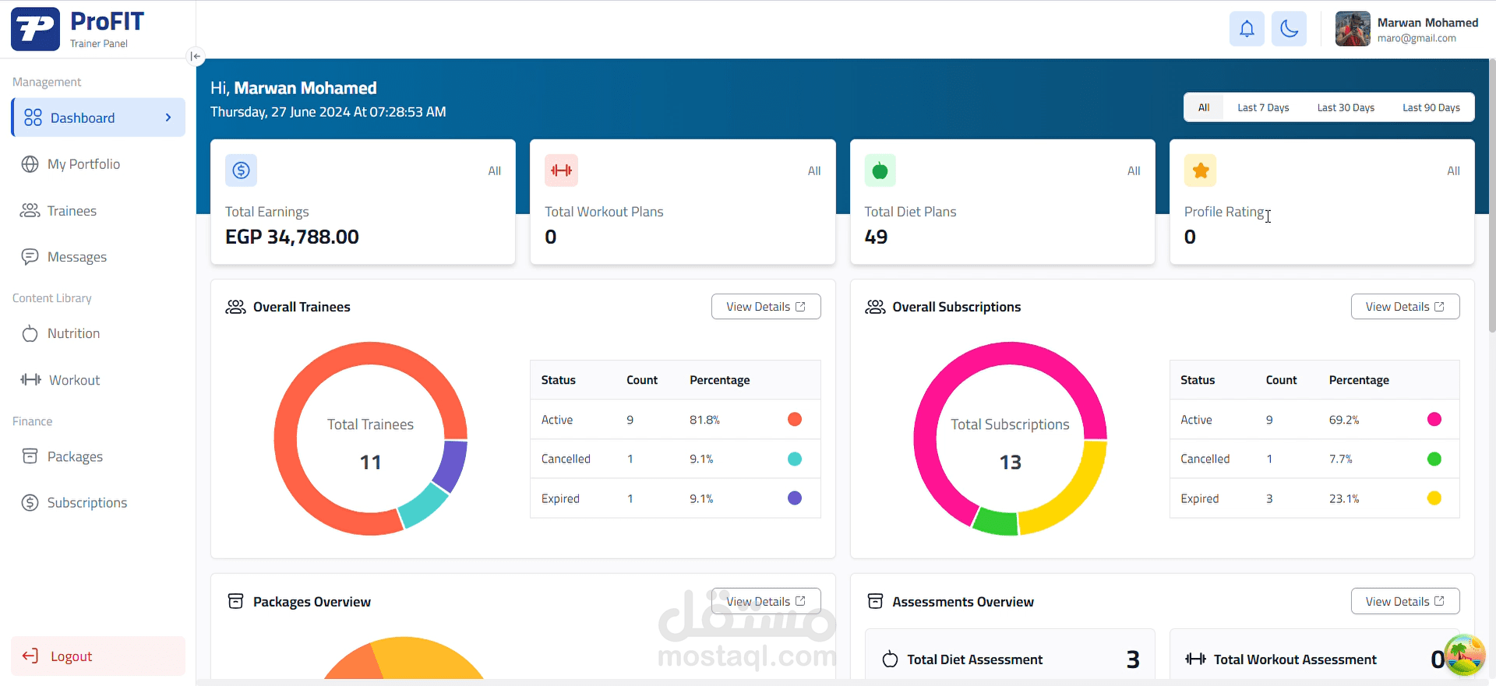Click the Logout button label
The height and width of the screenshot is (686, 1496).
coord(72,656)
